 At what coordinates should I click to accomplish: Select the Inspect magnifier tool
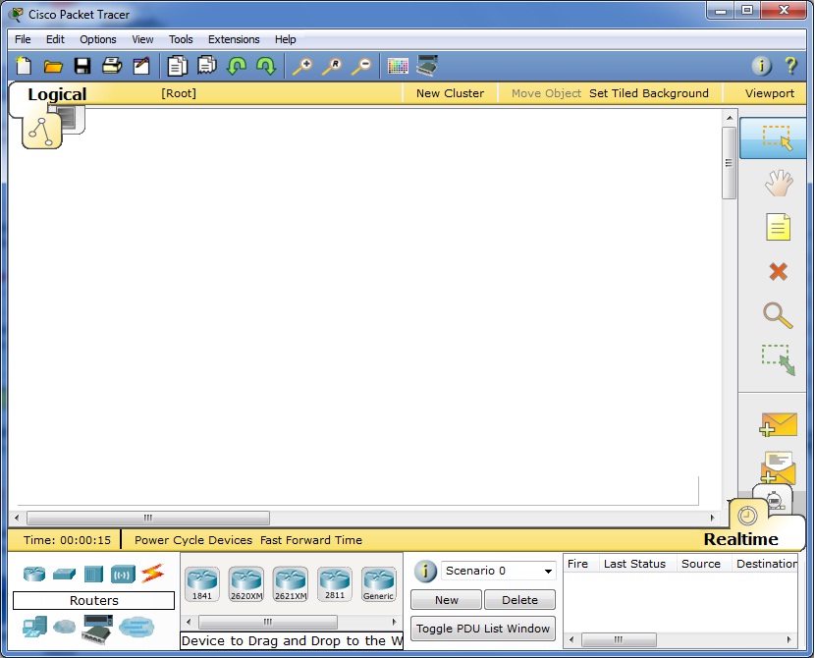pyautogui.click(x=778, y=315)
